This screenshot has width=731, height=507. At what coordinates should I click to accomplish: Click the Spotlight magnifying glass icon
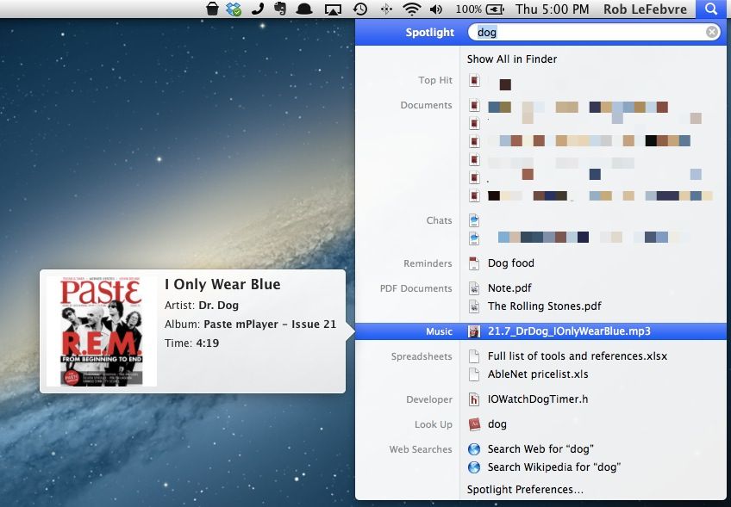click(x=710, y=9)
